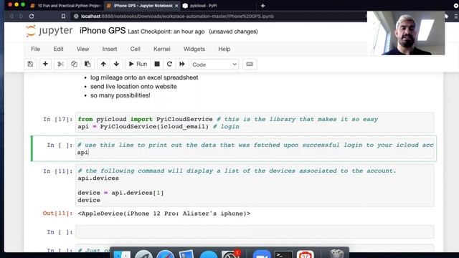Viewport: 459px width, 258px height.
Task: Open Zoom from the dock
Action: 261,254
